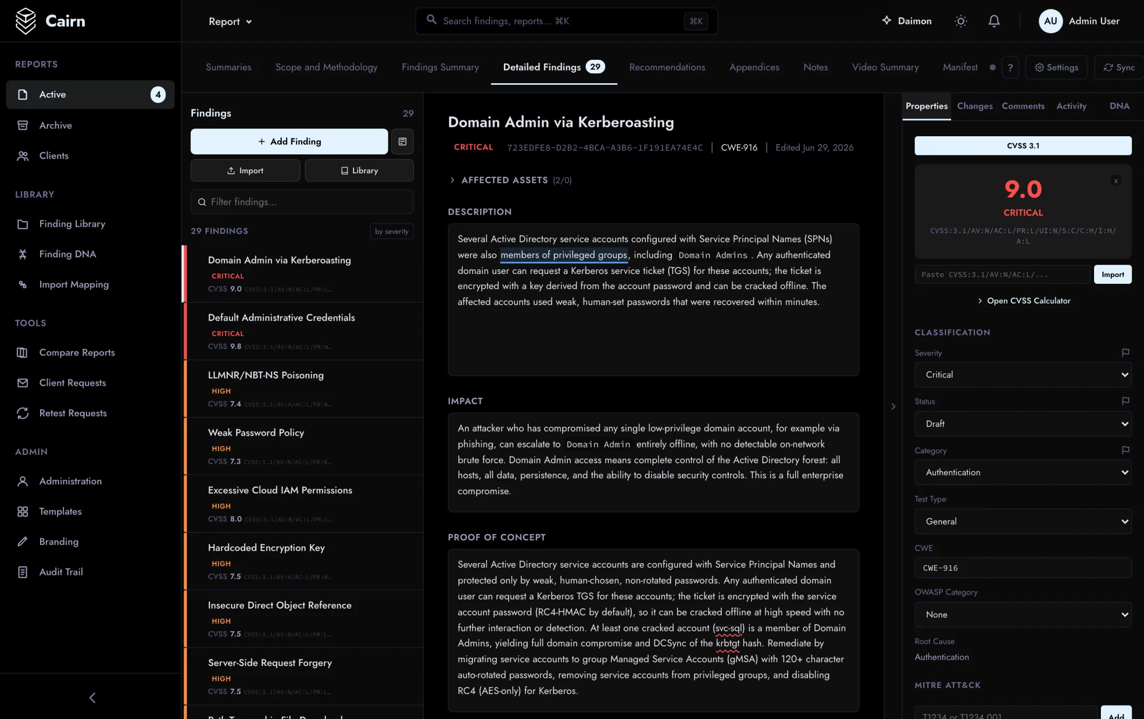
Task: Collapse the left sidebar chevron
Action: point(92,698)
